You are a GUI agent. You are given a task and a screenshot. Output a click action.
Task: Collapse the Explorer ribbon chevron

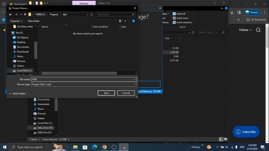[222, 8]
